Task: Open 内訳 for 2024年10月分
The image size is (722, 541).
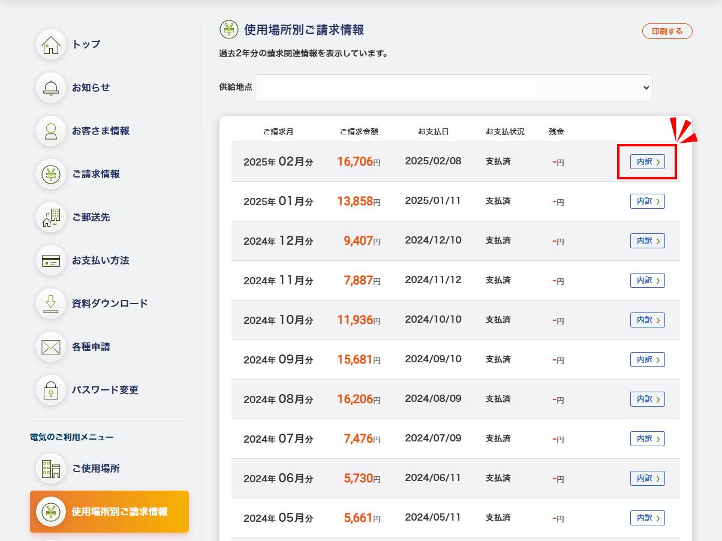Action: tap(648, 320)
